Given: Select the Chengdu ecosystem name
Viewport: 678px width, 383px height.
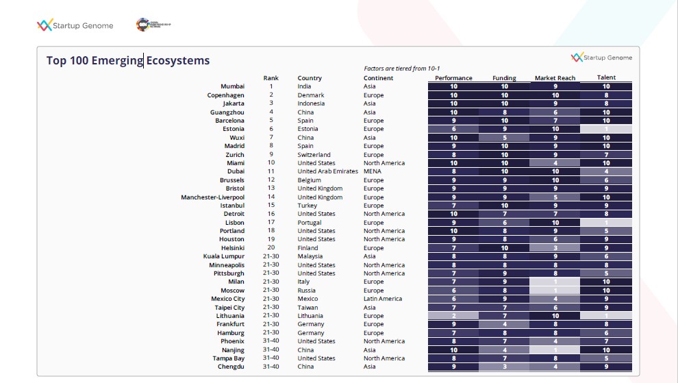Looking at the screenshot, I should pyautogui.click(x=231, y=366).
